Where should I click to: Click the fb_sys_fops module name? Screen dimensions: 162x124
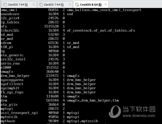point(12,92)
